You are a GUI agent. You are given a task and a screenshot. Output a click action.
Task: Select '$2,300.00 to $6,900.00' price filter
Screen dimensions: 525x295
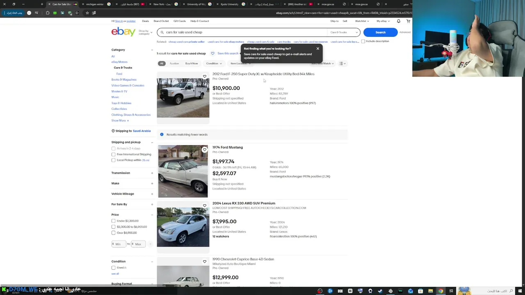pos(113,227)
